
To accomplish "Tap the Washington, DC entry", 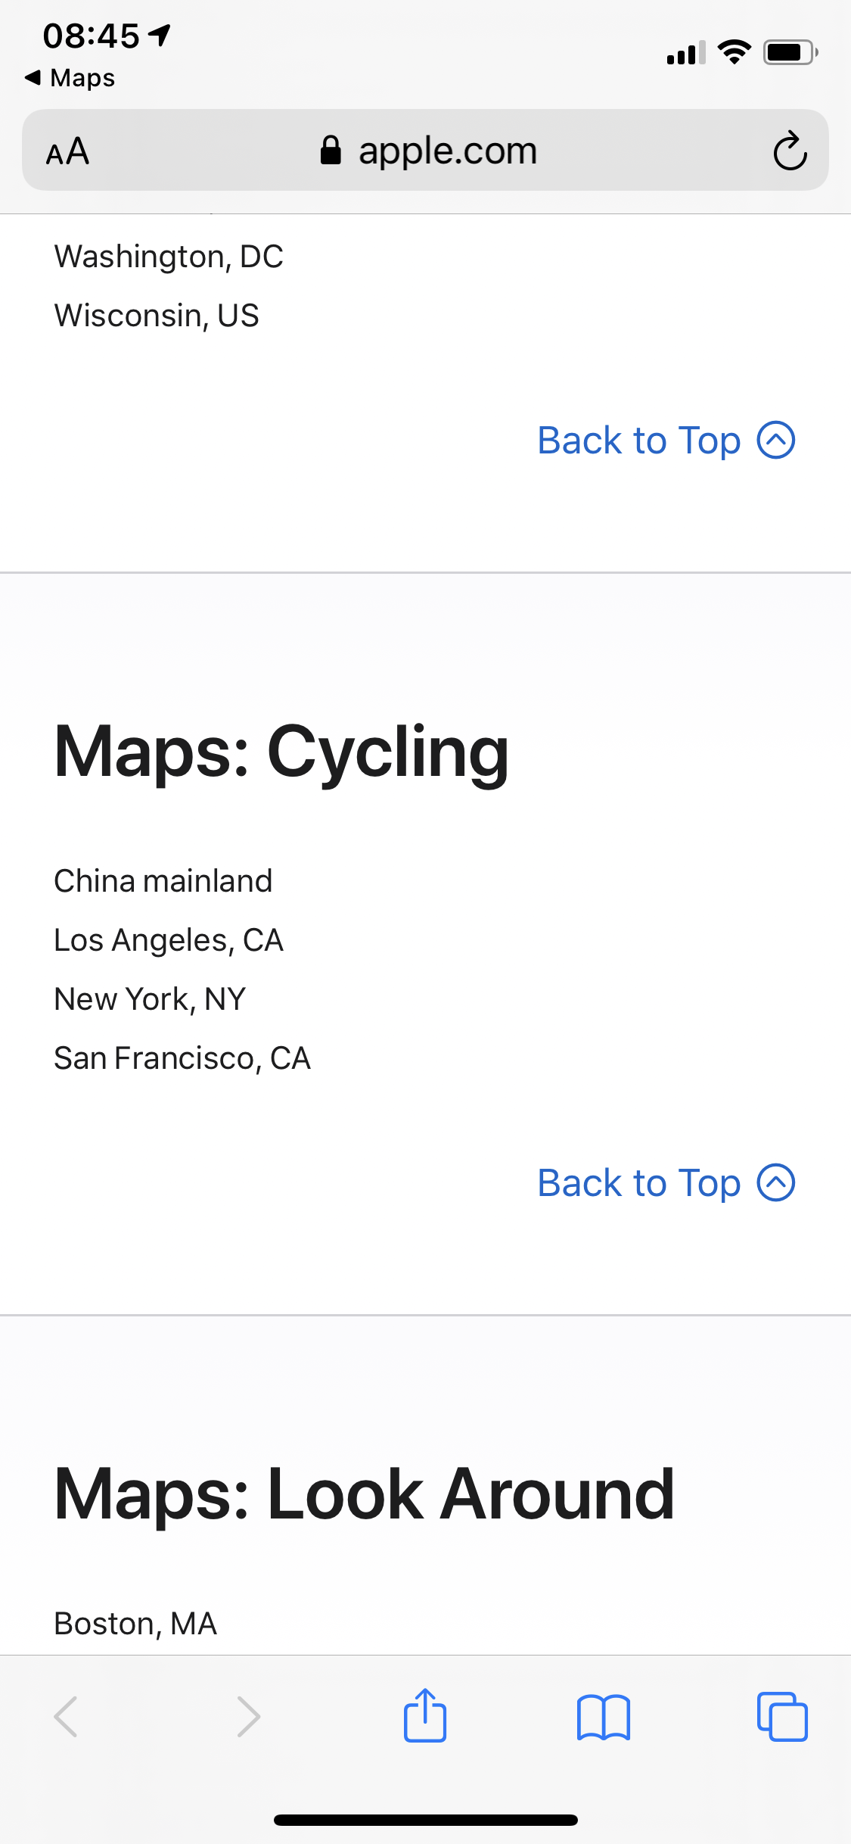I will pyautogui.click(x=169, y=257).
